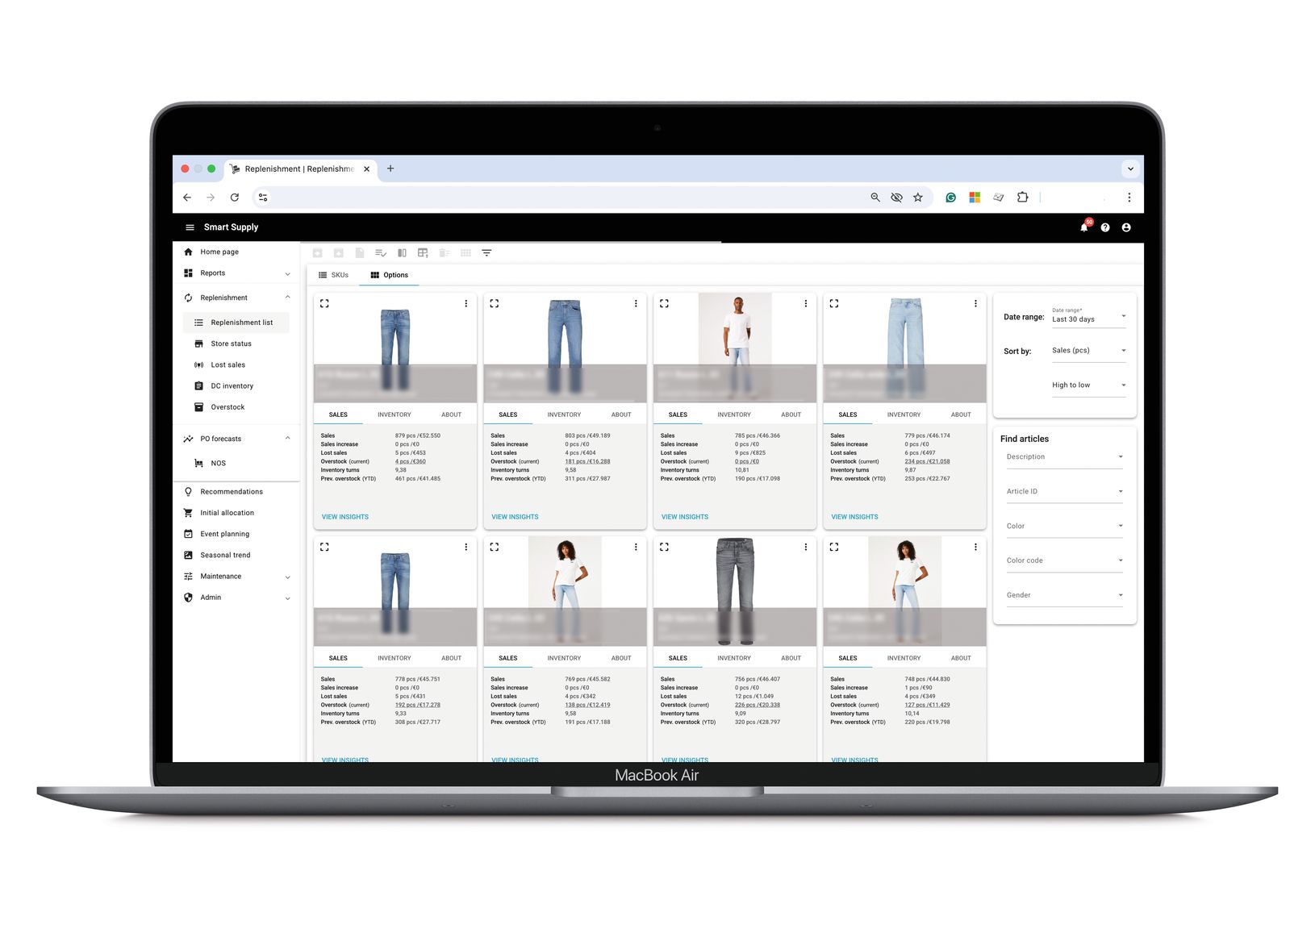1315x937 pixels.
Task: Open the browser extensions puzzle icon
Action: [x=1023, y=198]
